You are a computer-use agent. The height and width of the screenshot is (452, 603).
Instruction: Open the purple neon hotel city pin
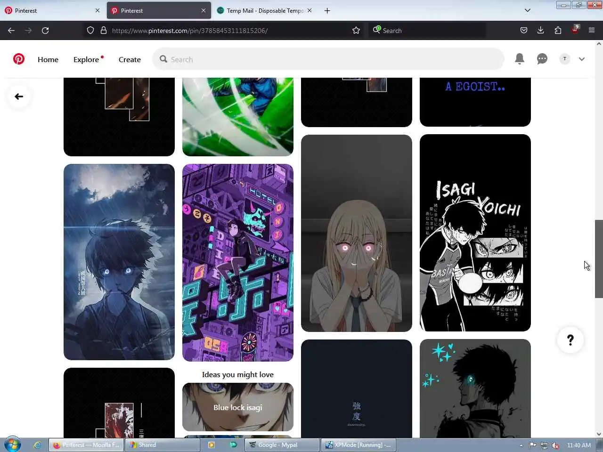coord(237,263)
